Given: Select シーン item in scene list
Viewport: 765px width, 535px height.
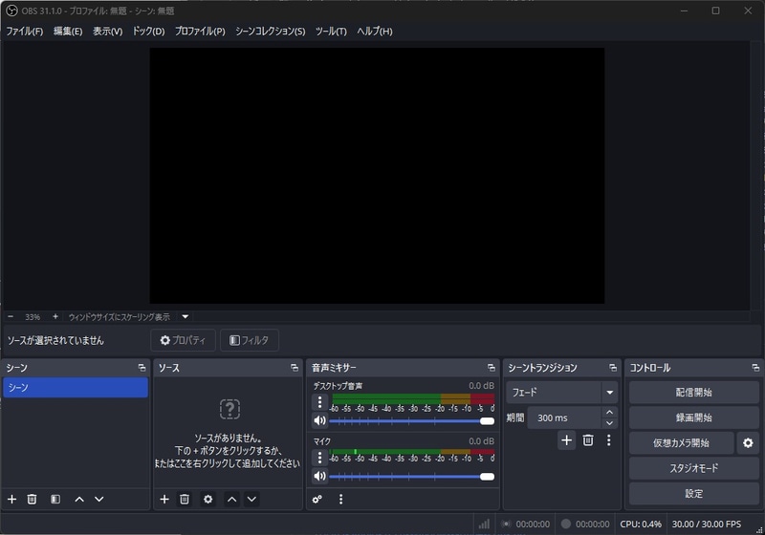Looking at the screenshot, I should pos(76,388).
